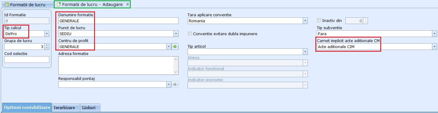Check Conventie evitare dubla impunere
This screenshot has height=113, width=438.
[190, 34]
